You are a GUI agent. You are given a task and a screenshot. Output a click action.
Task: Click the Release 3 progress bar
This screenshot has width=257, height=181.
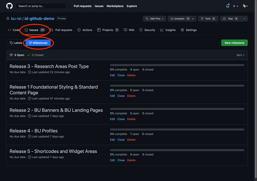pos(177,65)
